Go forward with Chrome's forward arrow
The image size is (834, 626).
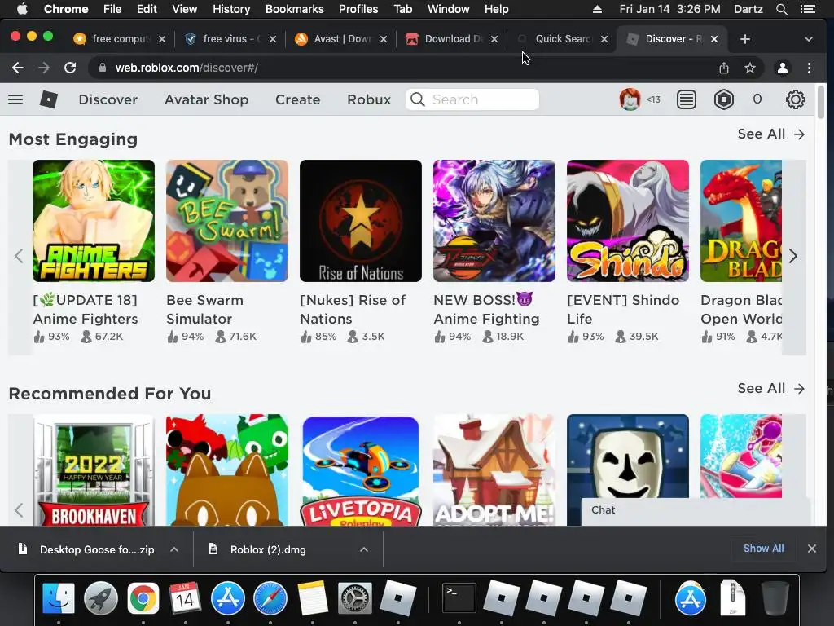coord(44,68)
